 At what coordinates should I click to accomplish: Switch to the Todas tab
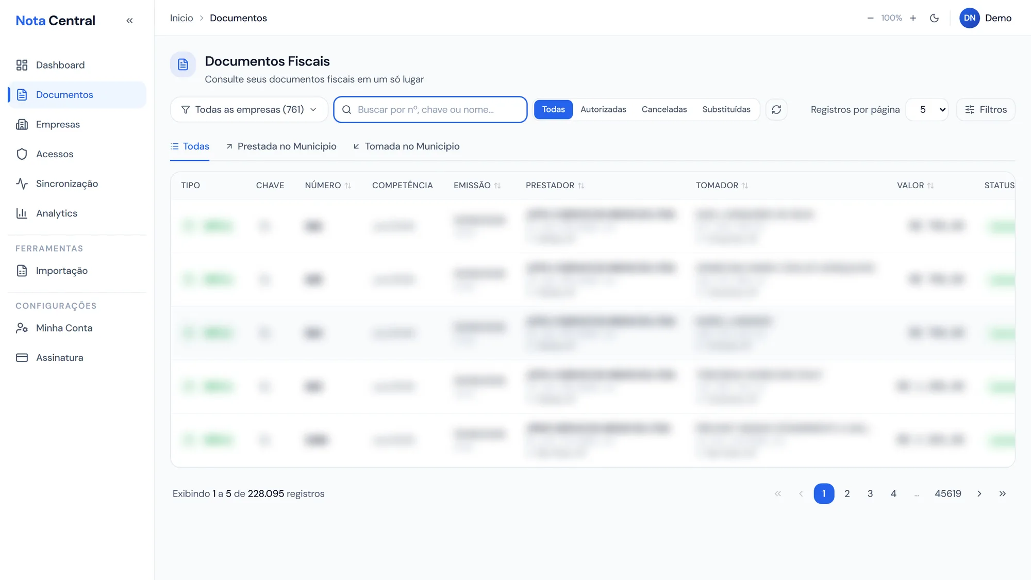[190, 146]
